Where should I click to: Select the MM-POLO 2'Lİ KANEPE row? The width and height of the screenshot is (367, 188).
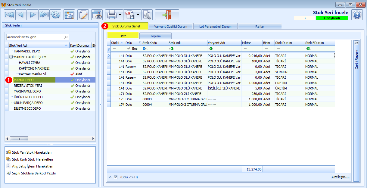coord(223,94)
